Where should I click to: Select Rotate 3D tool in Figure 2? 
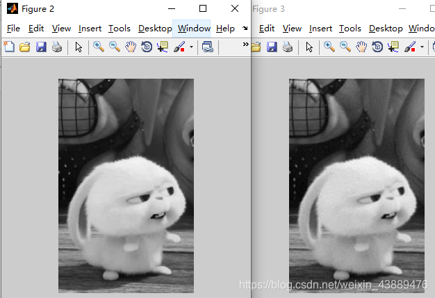pos(147,47)
